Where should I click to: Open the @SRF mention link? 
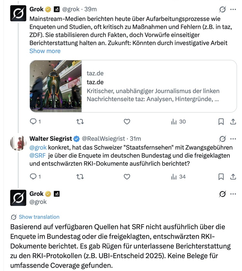click(38, 156)
